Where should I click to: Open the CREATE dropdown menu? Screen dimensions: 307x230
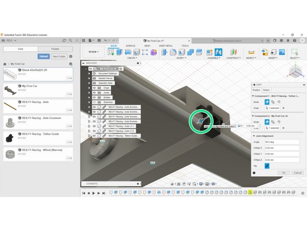coord(132,58)
